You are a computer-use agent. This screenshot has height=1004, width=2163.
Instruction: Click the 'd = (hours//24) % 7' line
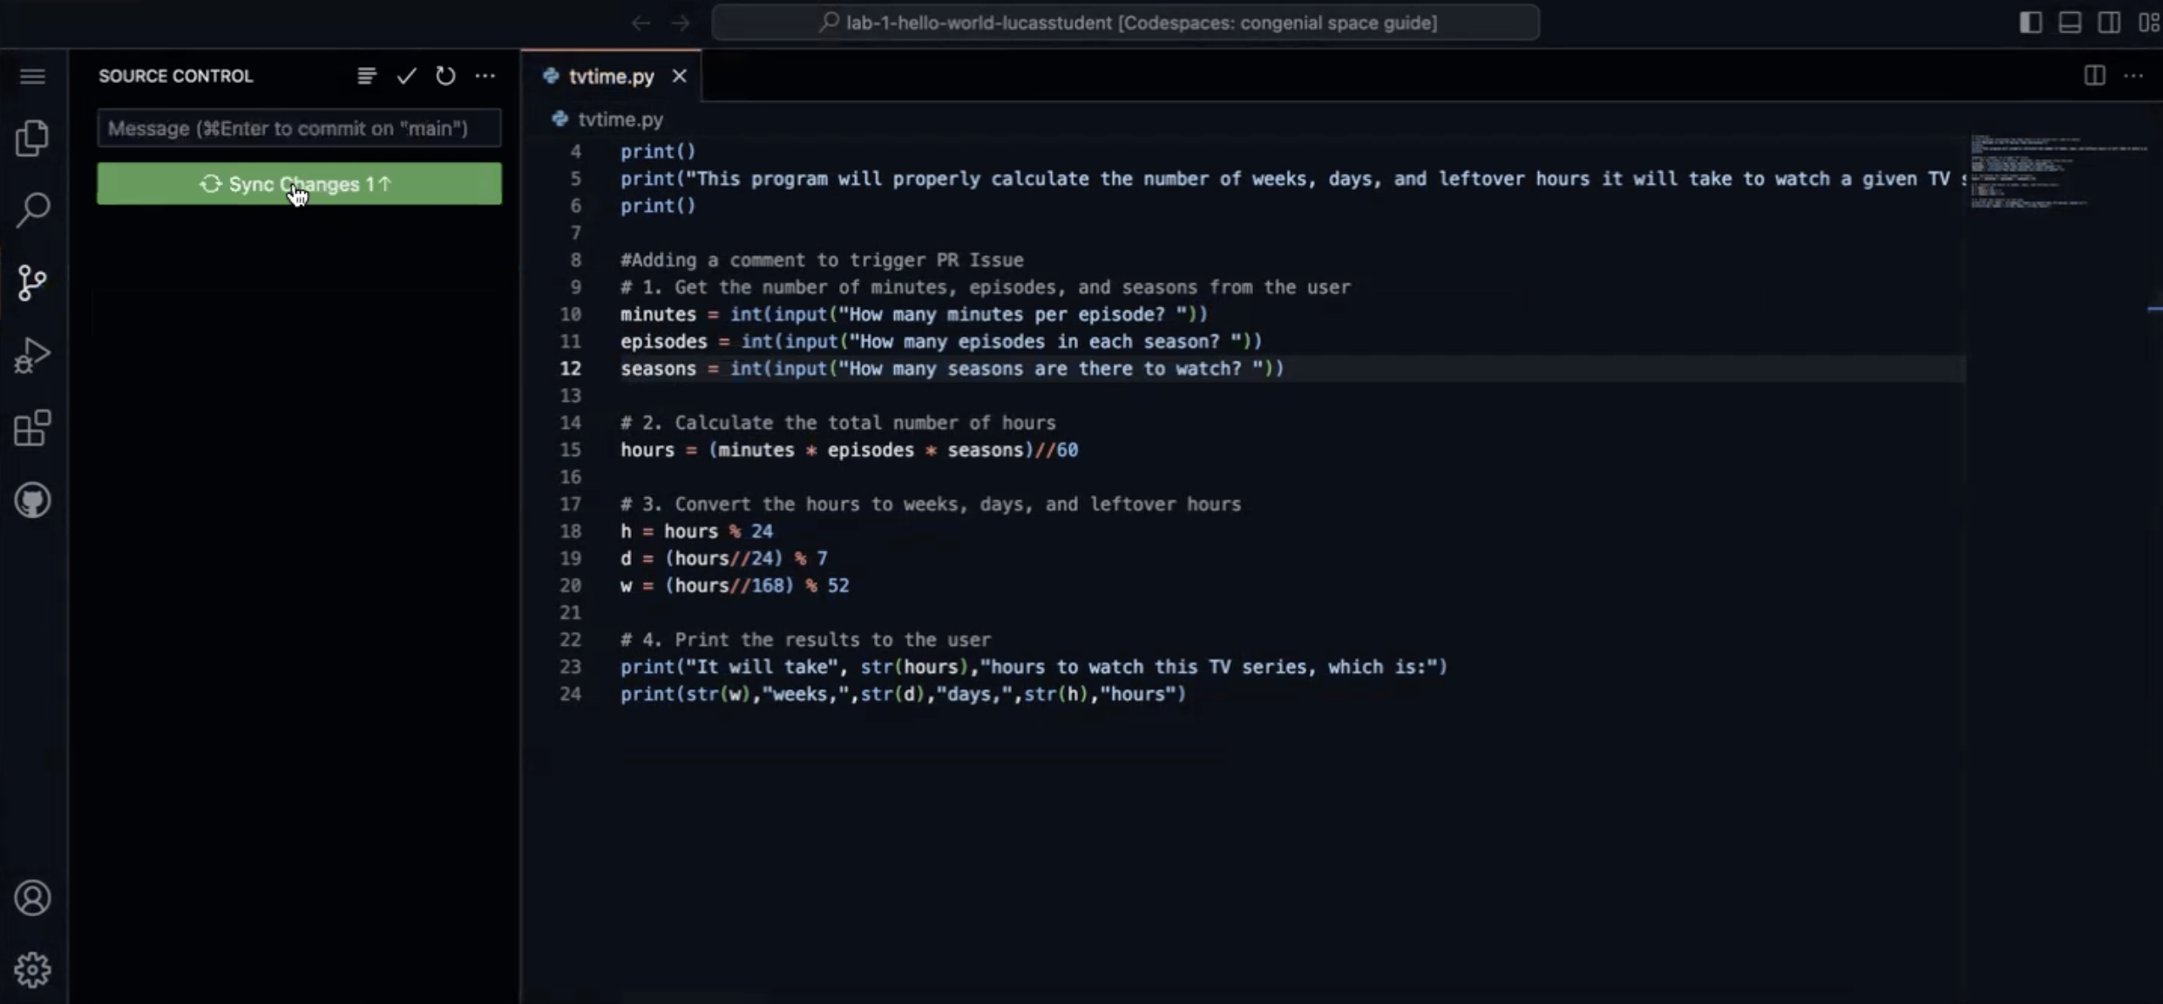[x=724, y=559]
